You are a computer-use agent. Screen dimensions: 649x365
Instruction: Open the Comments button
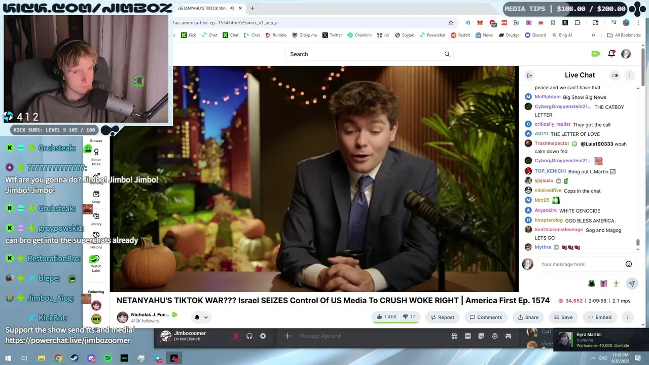pyautogui.click(x=486, y=317)
